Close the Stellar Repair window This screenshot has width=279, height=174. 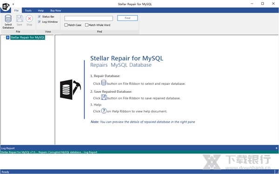[x=273, y=4]
